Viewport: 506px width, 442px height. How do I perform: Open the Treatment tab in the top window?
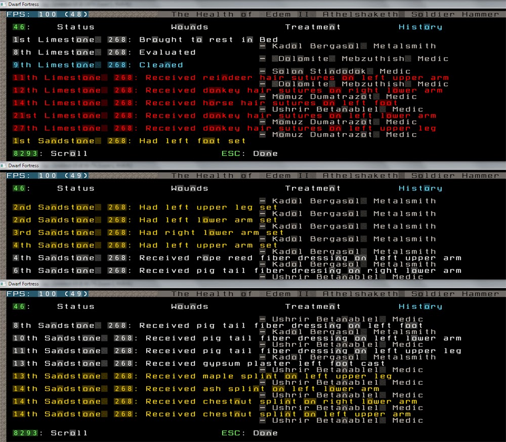coord(313,27)
